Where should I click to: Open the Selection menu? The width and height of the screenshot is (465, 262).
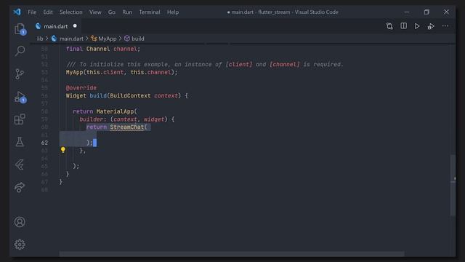71,12
